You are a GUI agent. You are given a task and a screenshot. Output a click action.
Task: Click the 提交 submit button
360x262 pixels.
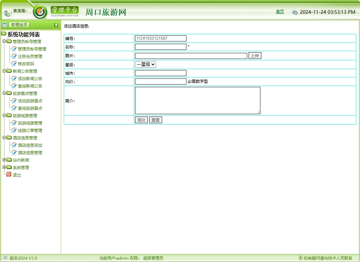pos(141,120)
